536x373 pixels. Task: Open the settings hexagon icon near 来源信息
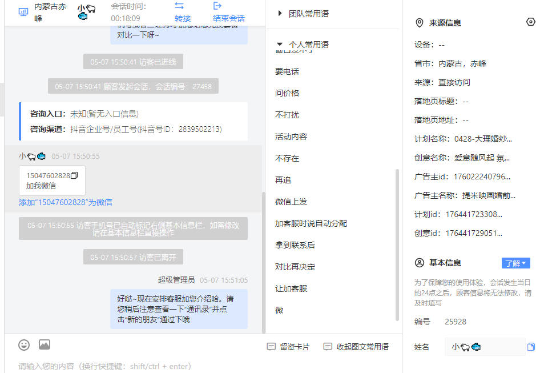(x=530, y=22)
